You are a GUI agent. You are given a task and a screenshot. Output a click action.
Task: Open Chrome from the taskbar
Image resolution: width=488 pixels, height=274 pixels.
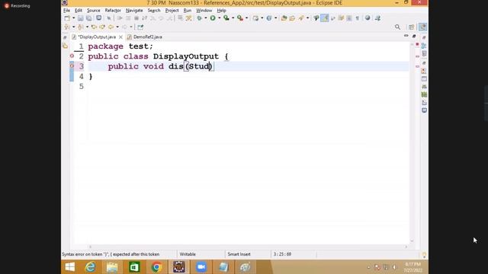(156, 267)
